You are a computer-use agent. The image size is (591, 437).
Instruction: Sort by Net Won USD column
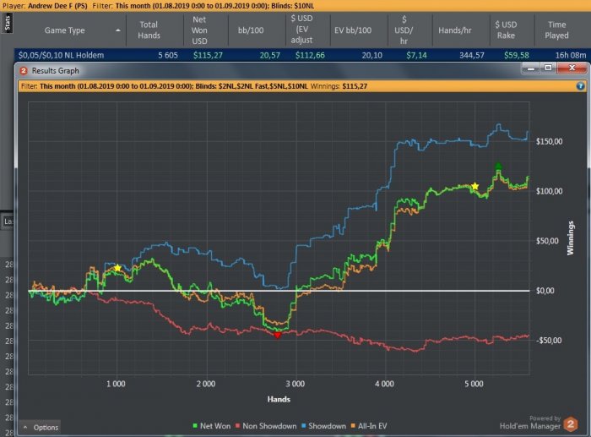206,30
